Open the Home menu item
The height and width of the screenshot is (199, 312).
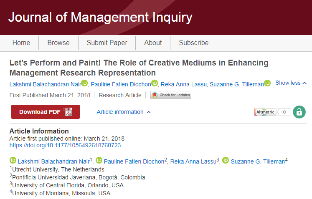[21, 43]
